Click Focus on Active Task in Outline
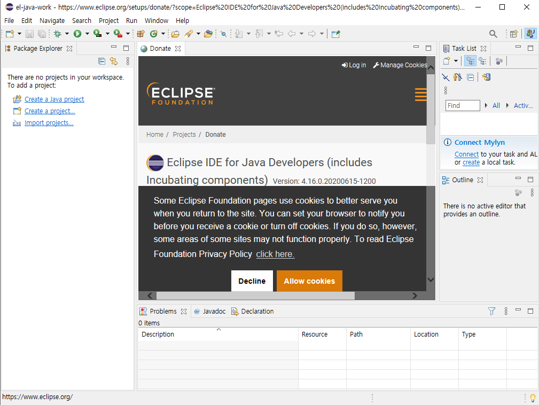This screenshot has height=405, width=539. [x=518, y=192]
